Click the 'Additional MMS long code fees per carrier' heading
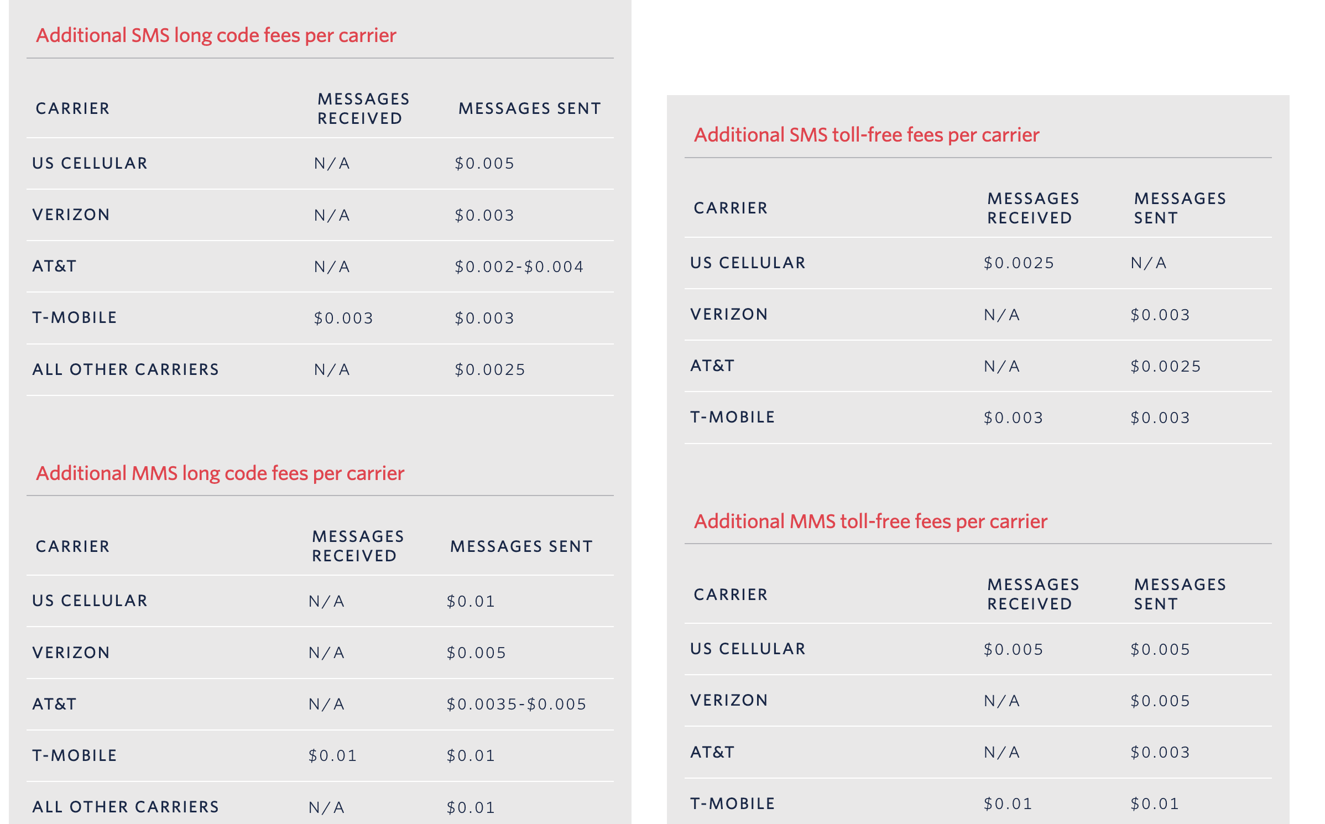The image size is (1325, 824). click(220, 473)
